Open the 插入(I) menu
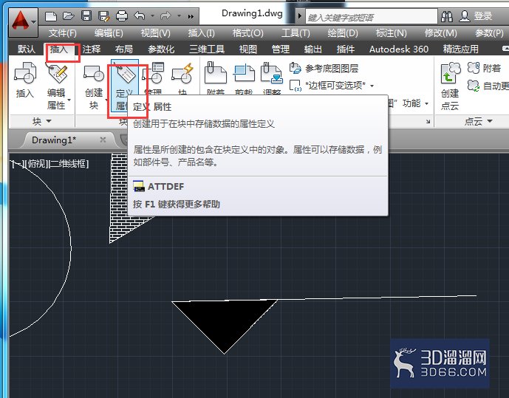Viewport: 509px width, 398px height. [201, 33]
